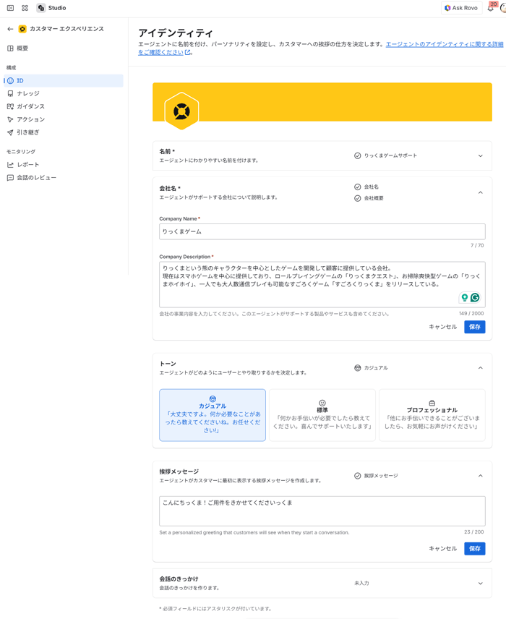The image size is (506, 619).
Task: Save the company description section
Action: [474, 327]
